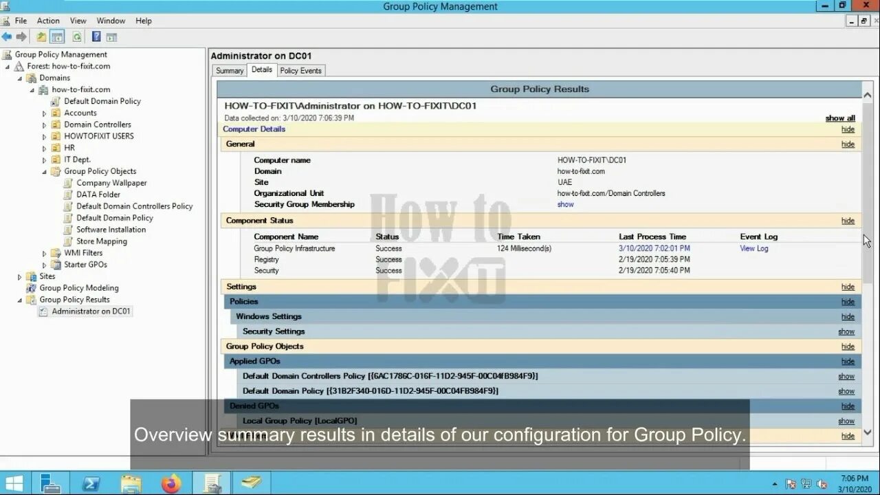Viewport: 880px width, 495px height.
Task: Expand the Sites node
Action: pyautogui.click(x=20, y=276)
